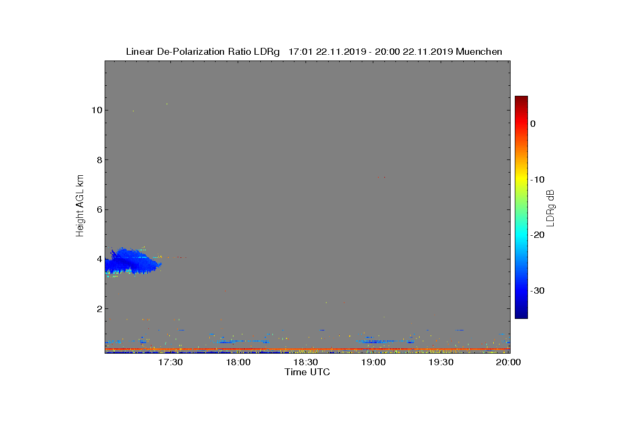
Task: Click the 8 km height tick label
Action: pos(99,160)
